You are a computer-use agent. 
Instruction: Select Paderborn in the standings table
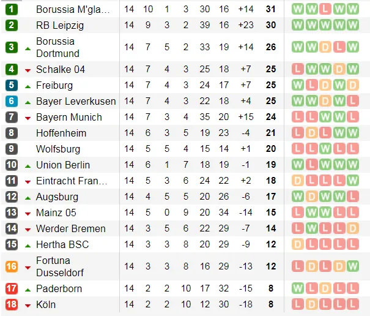point(59,288)
